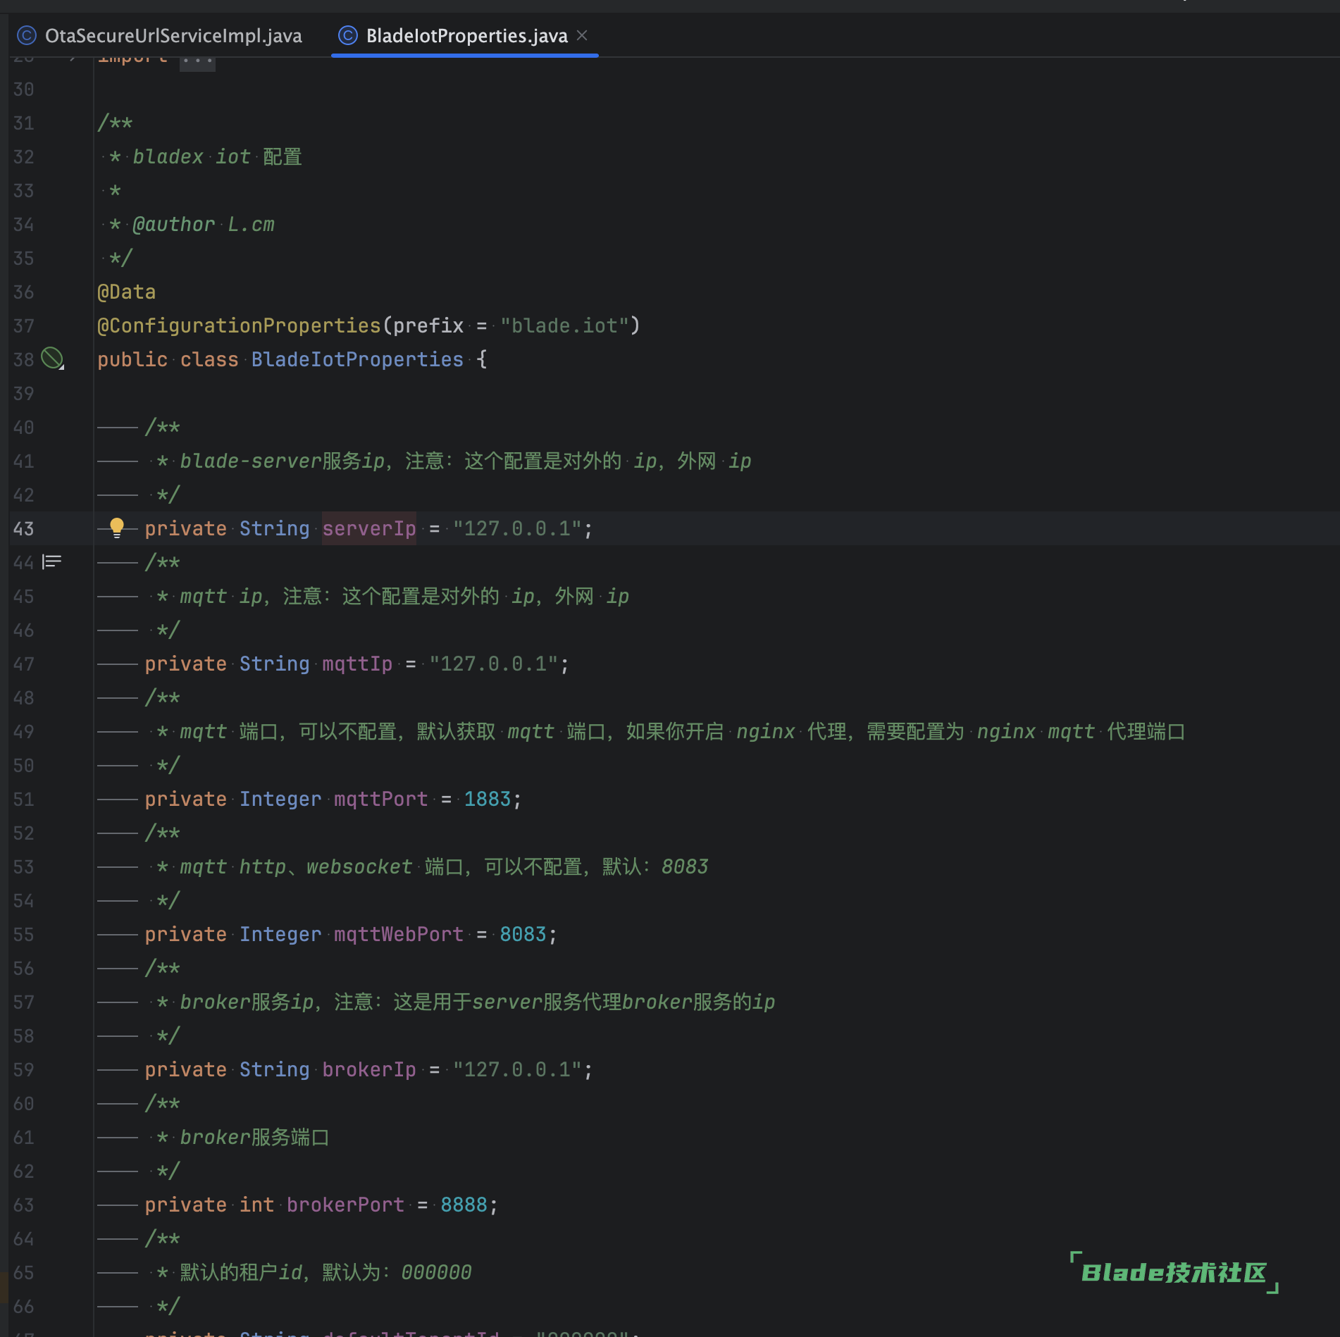This screenshot has height=1337, width=1340.
Task: Switch to the OtaSecureUrlServiceImpl.java tab
Action: point(174,35)
